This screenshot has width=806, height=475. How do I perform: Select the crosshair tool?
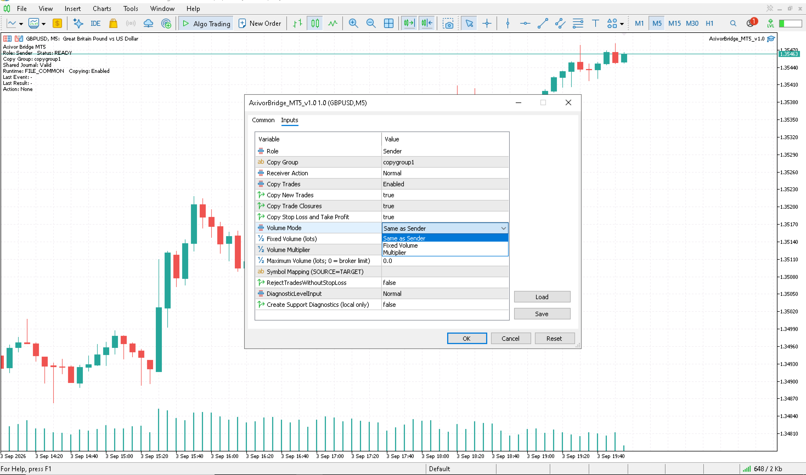coord(487,24)
